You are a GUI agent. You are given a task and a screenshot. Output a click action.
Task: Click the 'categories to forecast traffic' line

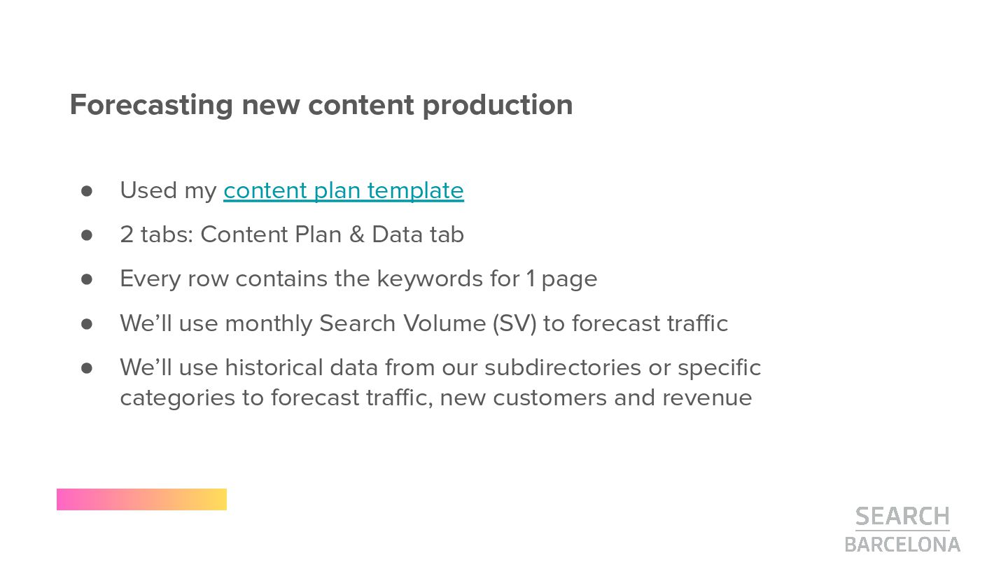(x=435, y=398)
